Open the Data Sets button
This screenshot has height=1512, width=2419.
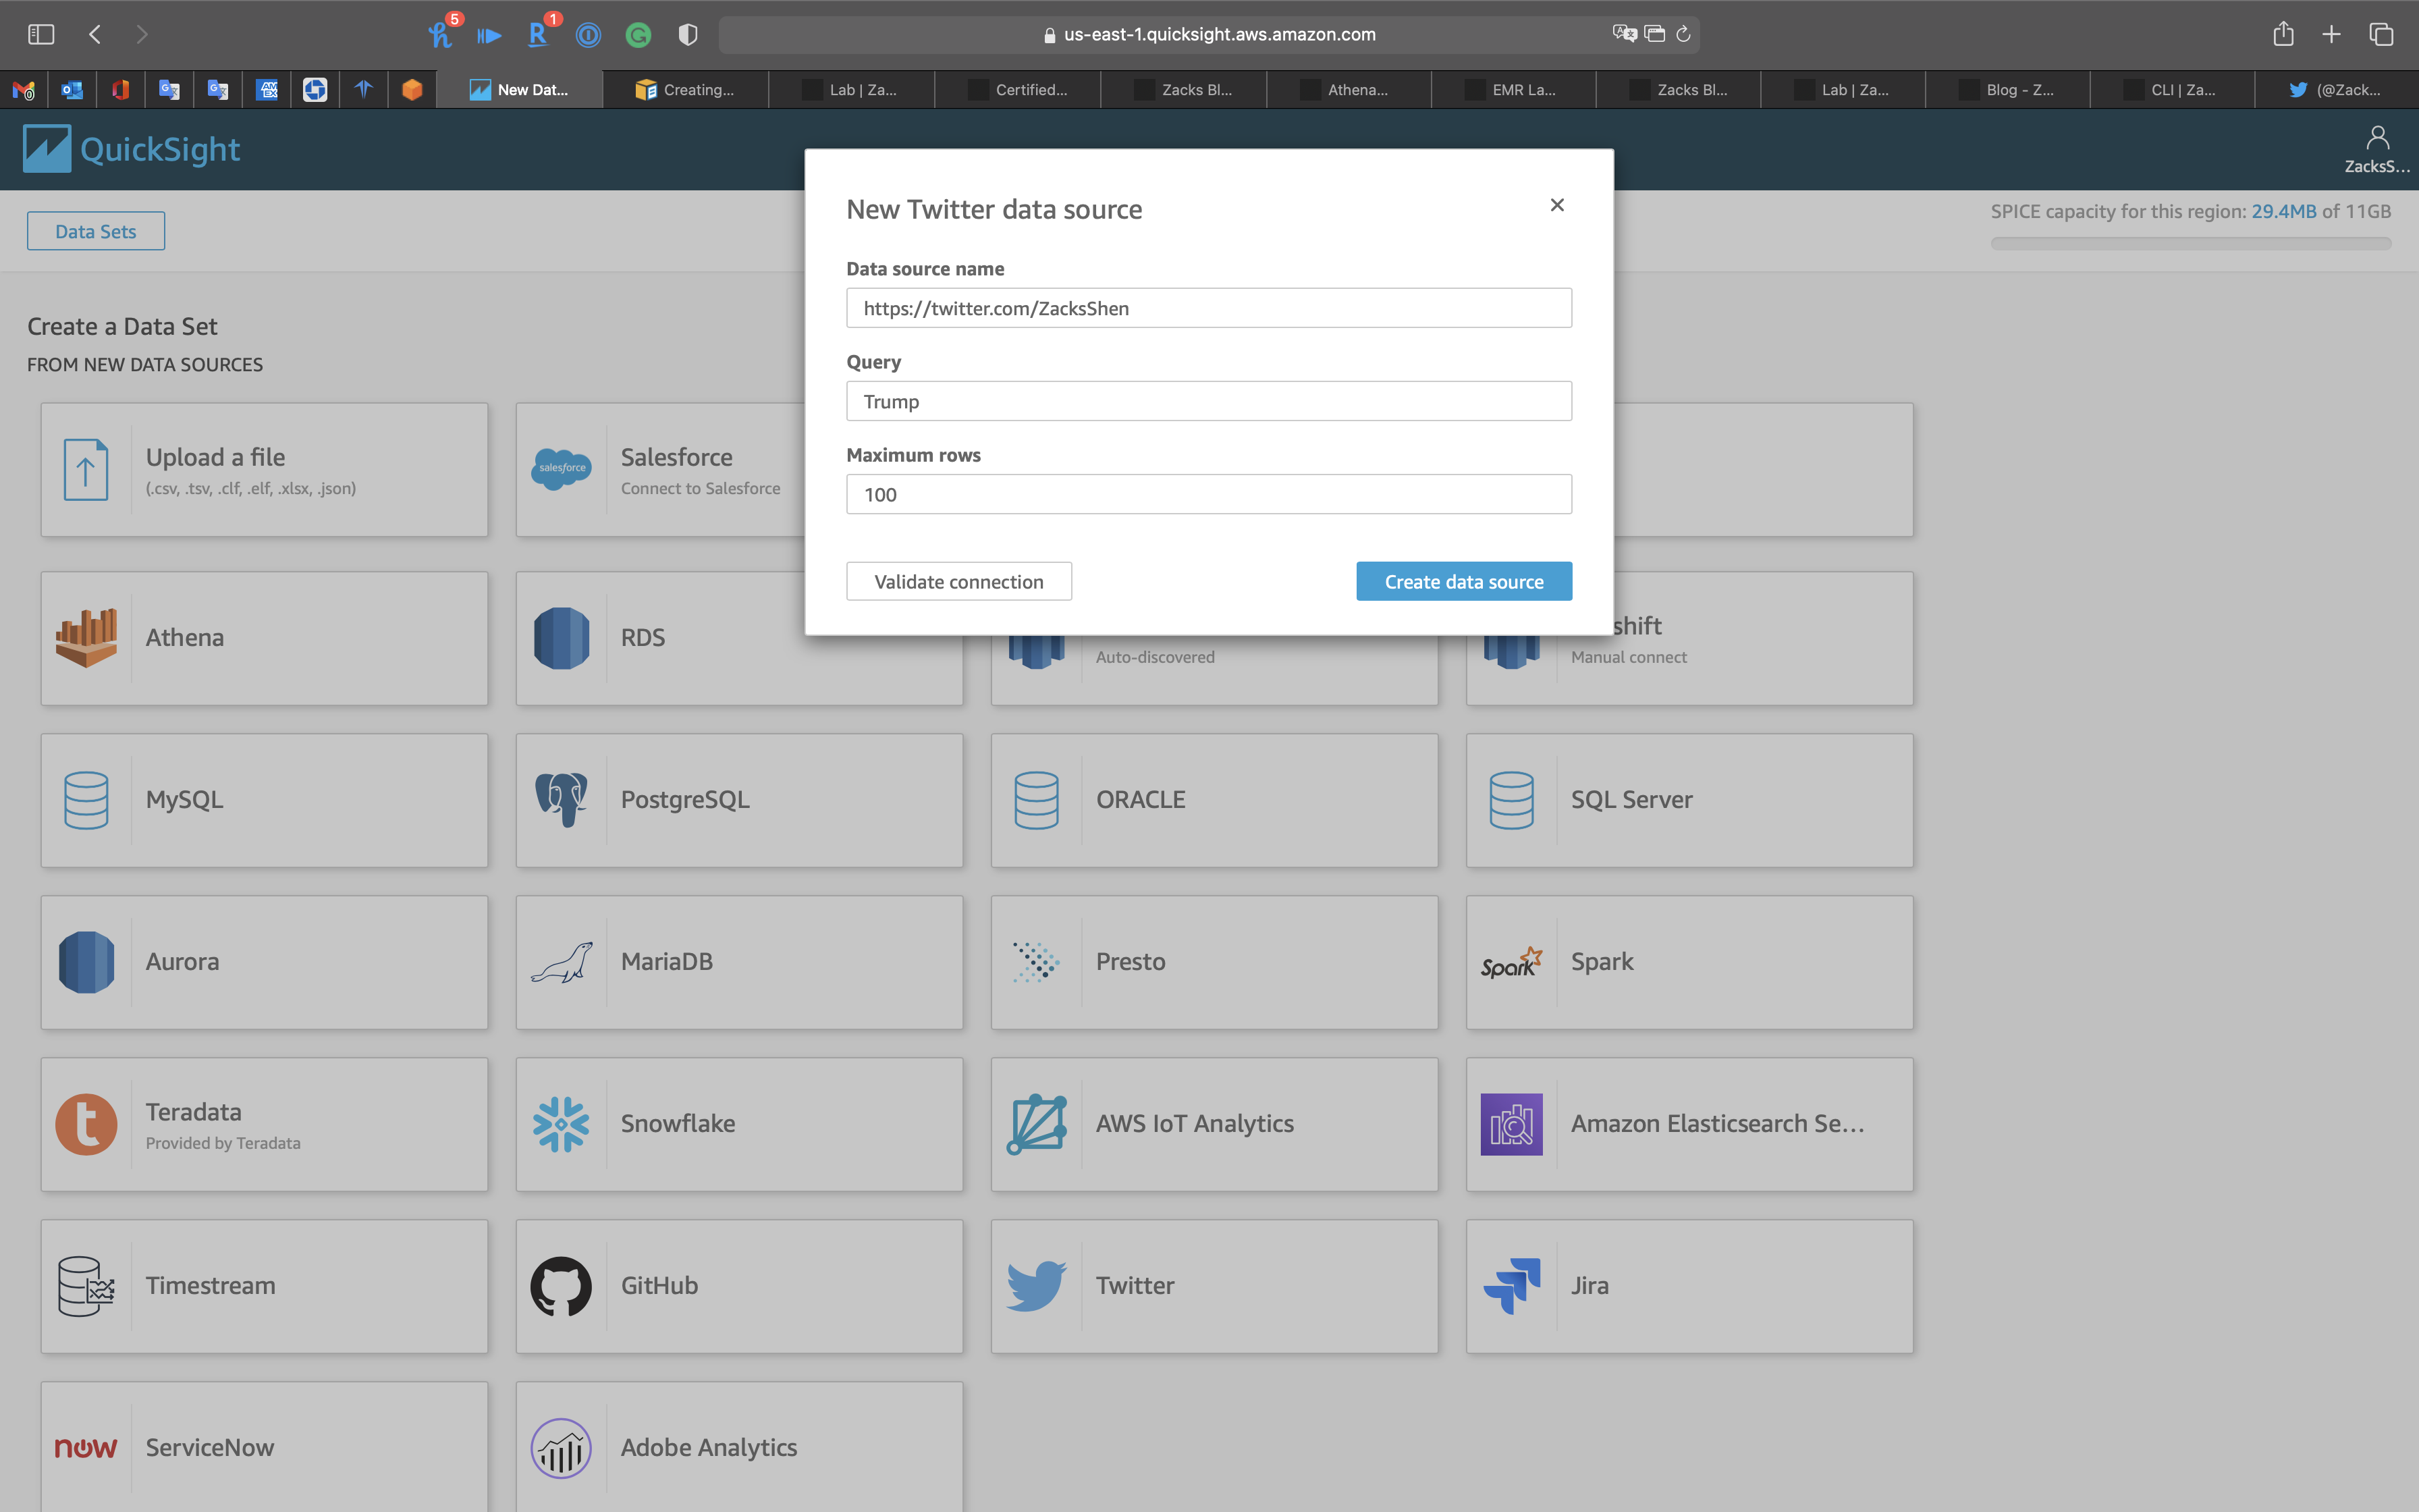coord(96,231)
